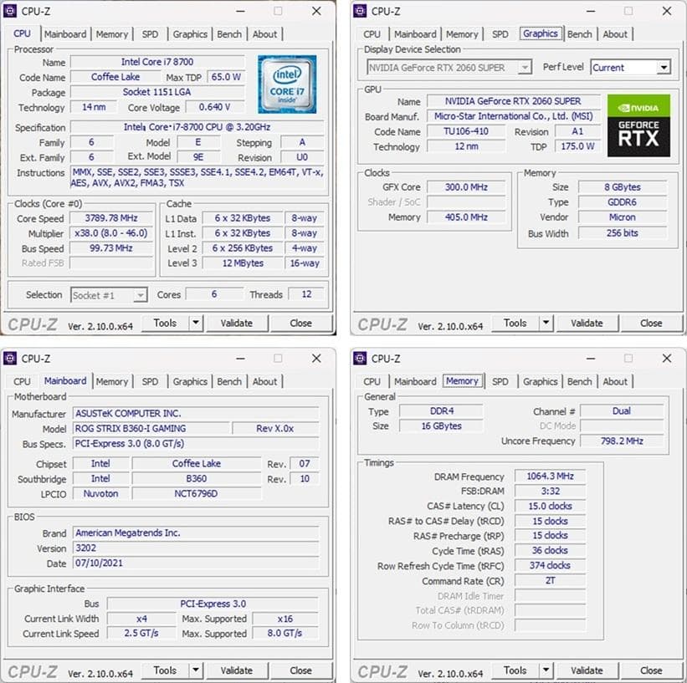Click the CPU-Z logo in the Memory window
The width and height of the screenshot is (687, 683).
point(382,670)
